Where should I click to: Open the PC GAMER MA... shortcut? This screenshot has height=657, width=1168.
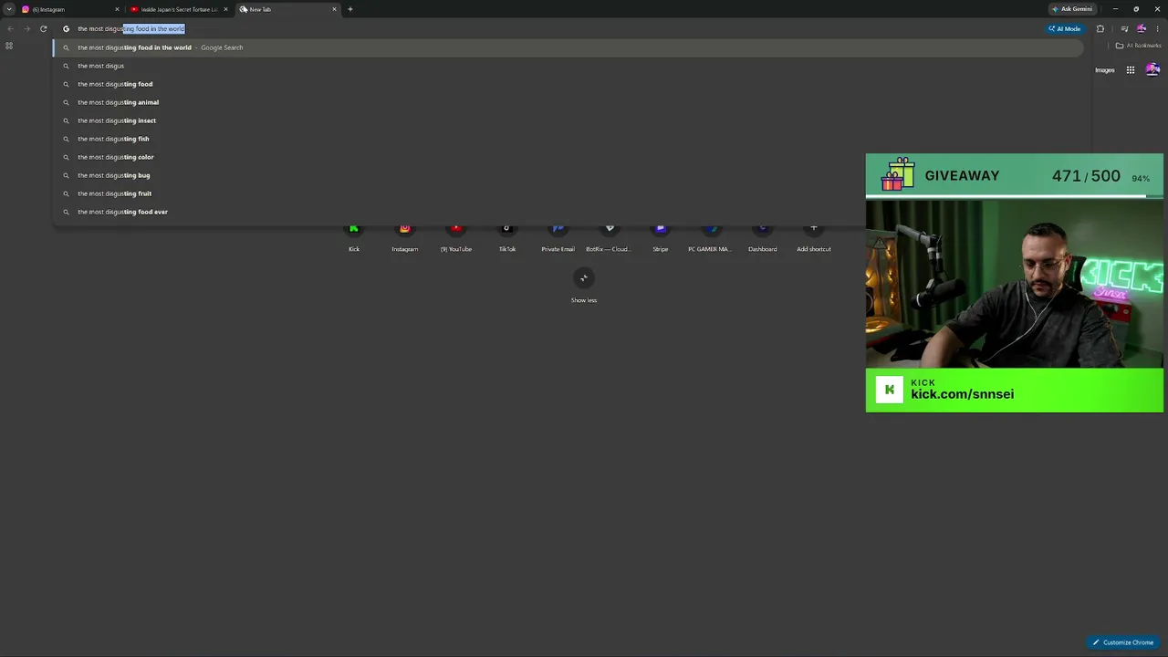click(x=710, y=237)
